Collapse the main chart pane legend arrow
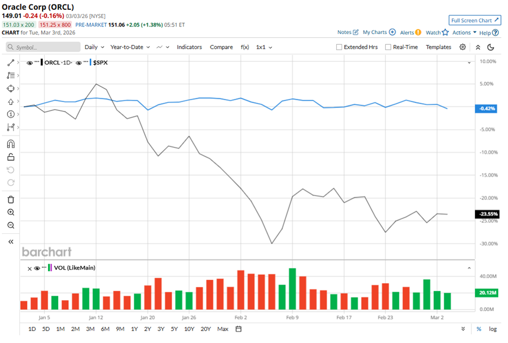508x343 pixels. (x=469, y=63)
